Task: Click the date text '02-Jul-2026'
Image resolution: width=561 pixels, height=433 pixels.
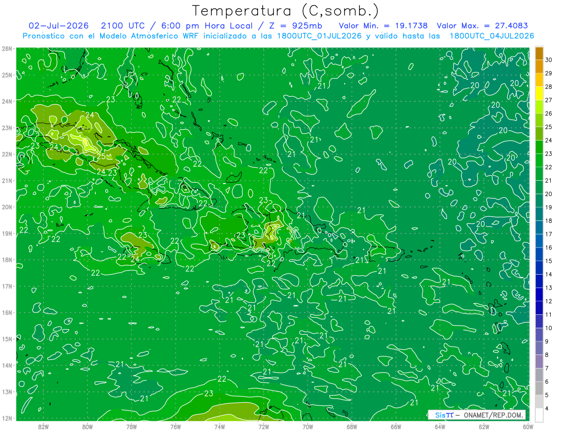Action: pos(59,26)
